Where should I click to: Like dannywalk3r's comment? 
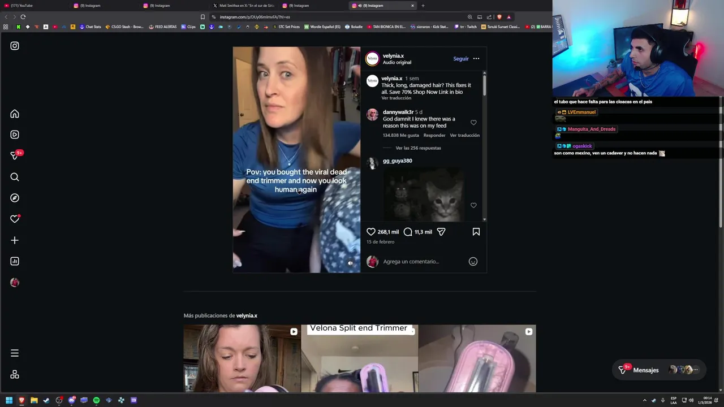click(473, 123)
